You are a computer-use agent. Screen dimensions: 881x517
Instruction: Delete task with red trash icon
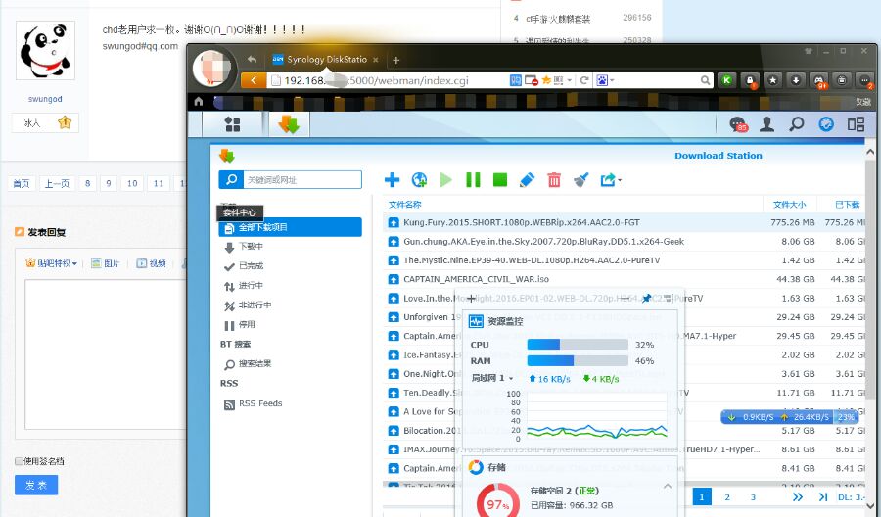[x=554, y=180]
